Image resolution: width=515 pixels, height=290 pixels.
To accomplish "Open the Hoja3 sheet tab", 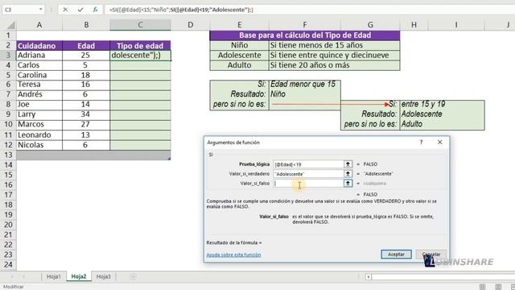I will [104, 276].
